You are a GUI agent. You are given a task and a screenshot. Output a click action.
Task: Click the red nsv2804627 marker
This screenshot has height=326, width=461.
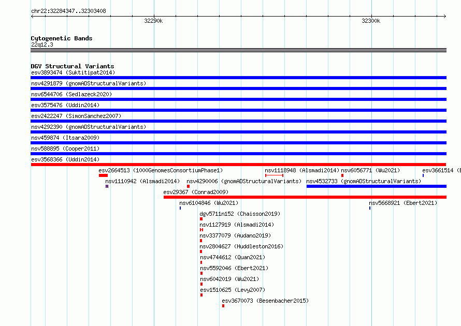point(201,251)
